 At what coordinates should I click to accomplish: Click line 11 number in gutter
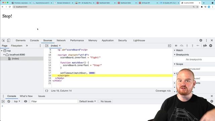[x=49, y=57]
